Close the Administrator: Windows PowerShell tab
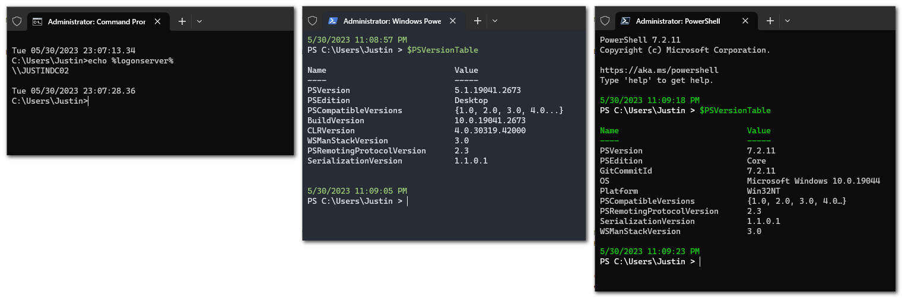Viewport: 902px width, 298px height. point(453,21)
